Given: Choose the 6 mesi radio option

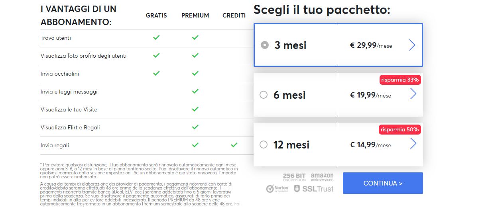Looking at the screenshot, I should 264,95.
